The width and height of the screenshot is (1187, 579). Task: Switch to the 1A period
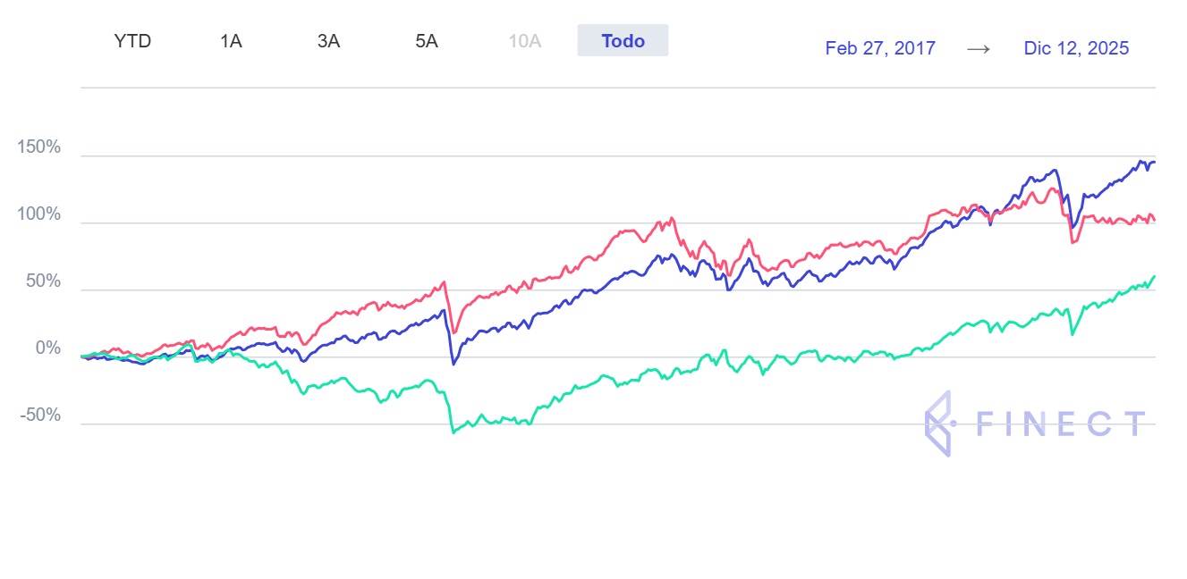click(x=231, y=41)
